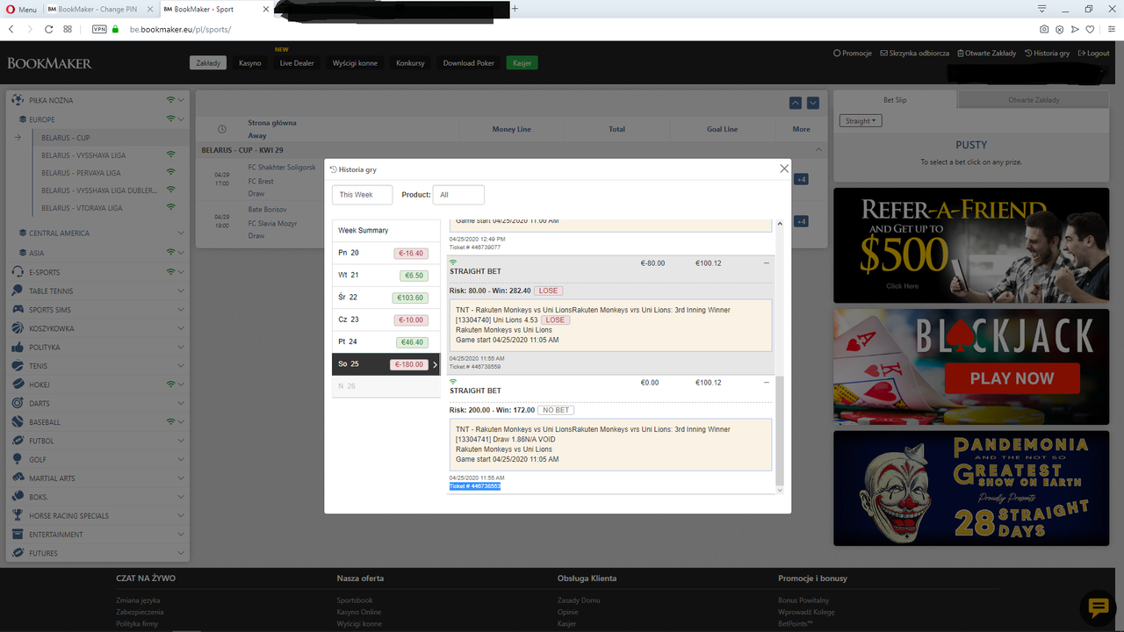Open the This Week period dropdown
Image resolution: width=1124 pixels, height=632 pixels.
[362, 195]
